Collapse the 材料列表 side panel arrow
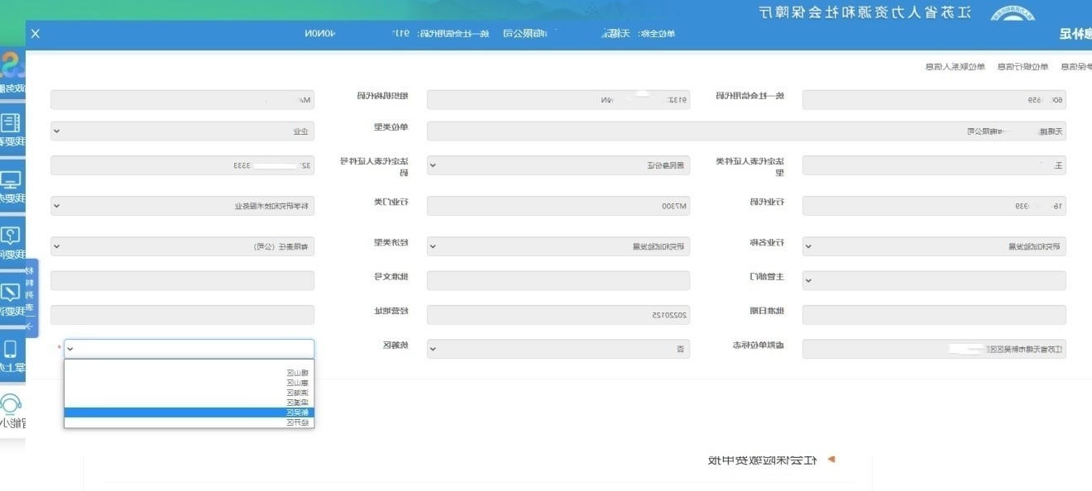 [29, 326]
